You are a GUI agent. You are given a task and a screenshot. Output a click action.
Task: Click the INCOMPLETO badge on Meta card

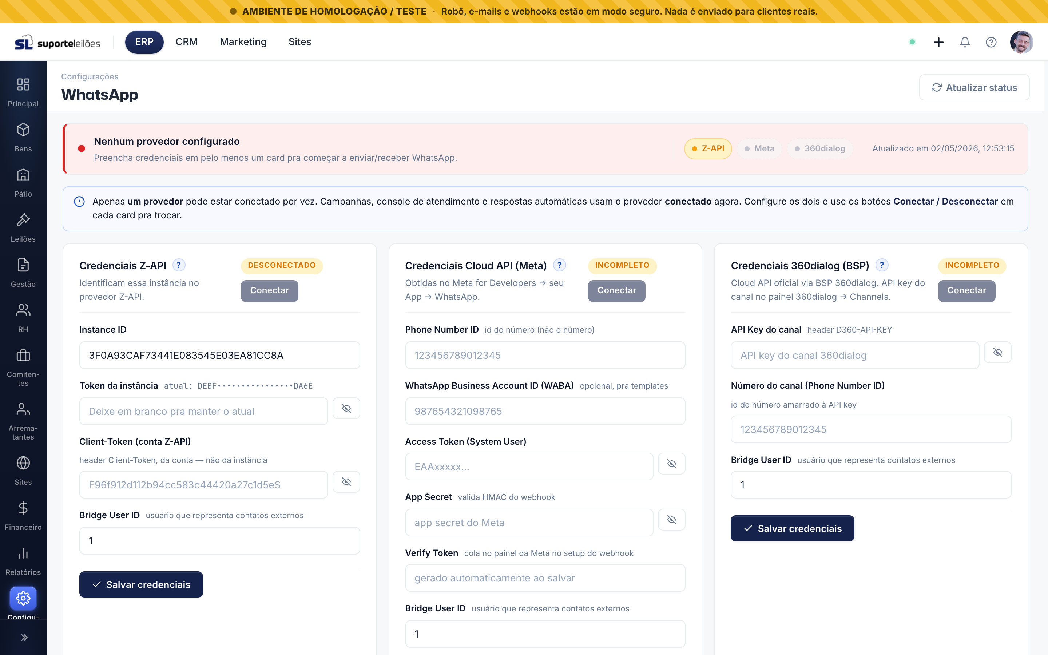622,266
